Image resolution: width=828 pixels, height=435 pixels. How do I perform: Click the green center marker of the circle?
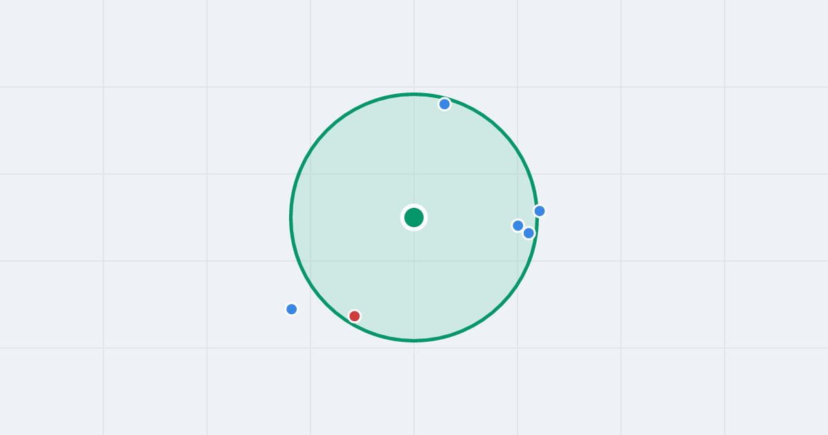pos(414,217)
